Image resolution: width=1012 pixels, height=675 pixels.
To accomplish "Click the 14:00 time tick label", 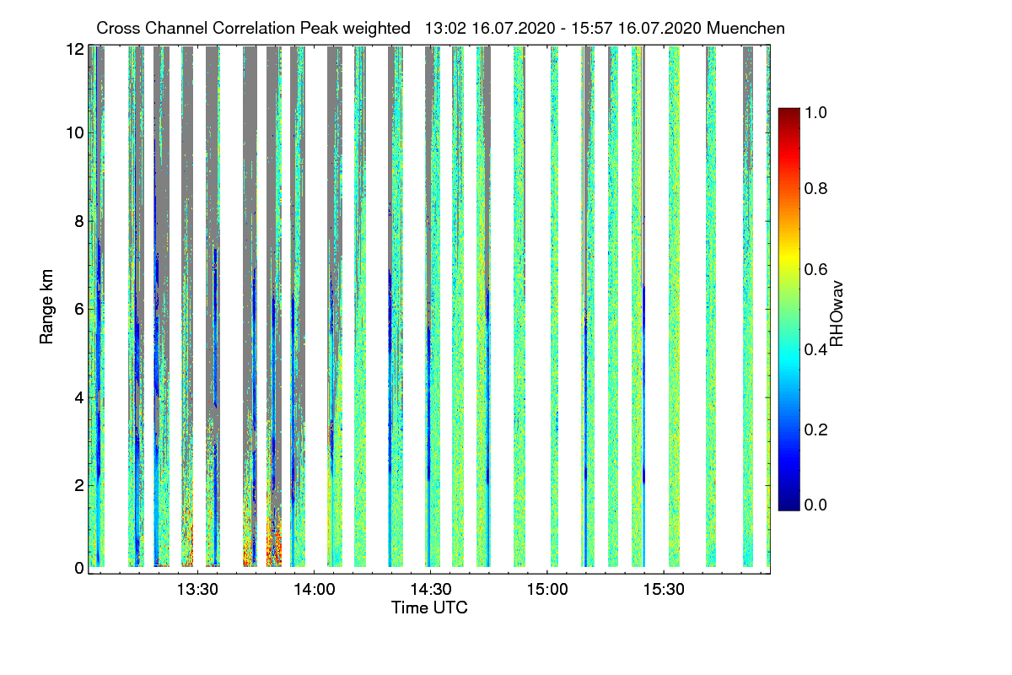I will 314,589.
